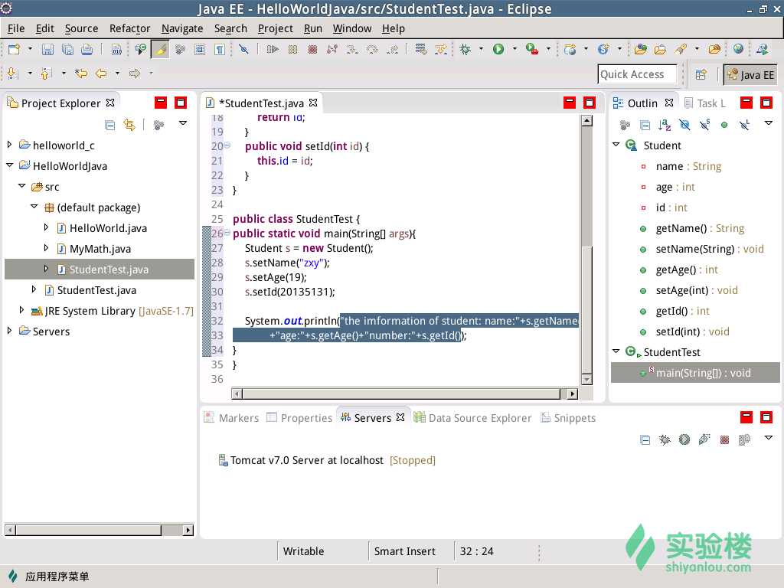Click the Previous Annotation up-arrow icon
The image size is (784, 588).
[x=45, y=73]
